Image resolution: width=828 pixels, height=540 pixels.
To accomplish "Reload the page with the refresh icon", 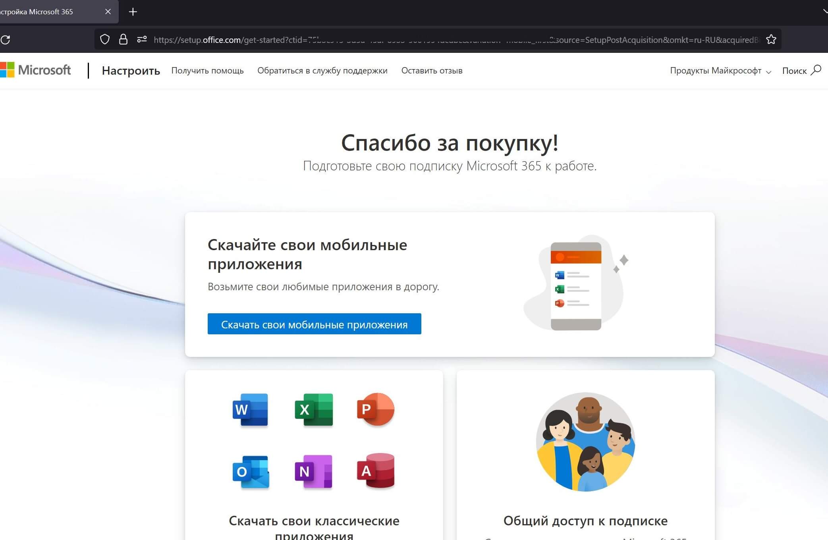I will coord(5,40).
